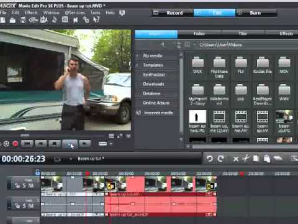
Task: Click the open project folder icon
Action: [x=12, y=20]
